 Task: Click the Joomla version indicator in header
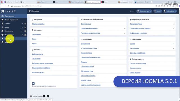click(132, 11)
